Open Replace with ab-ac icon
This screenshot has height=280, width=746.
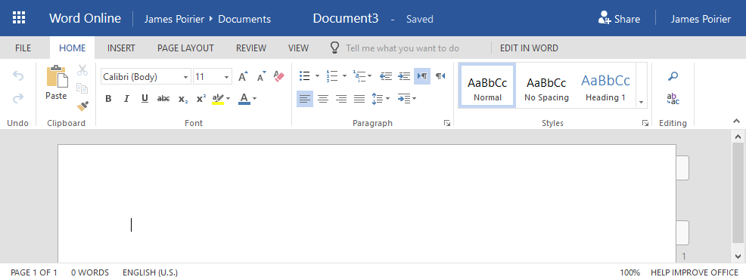tap(673, 99)
